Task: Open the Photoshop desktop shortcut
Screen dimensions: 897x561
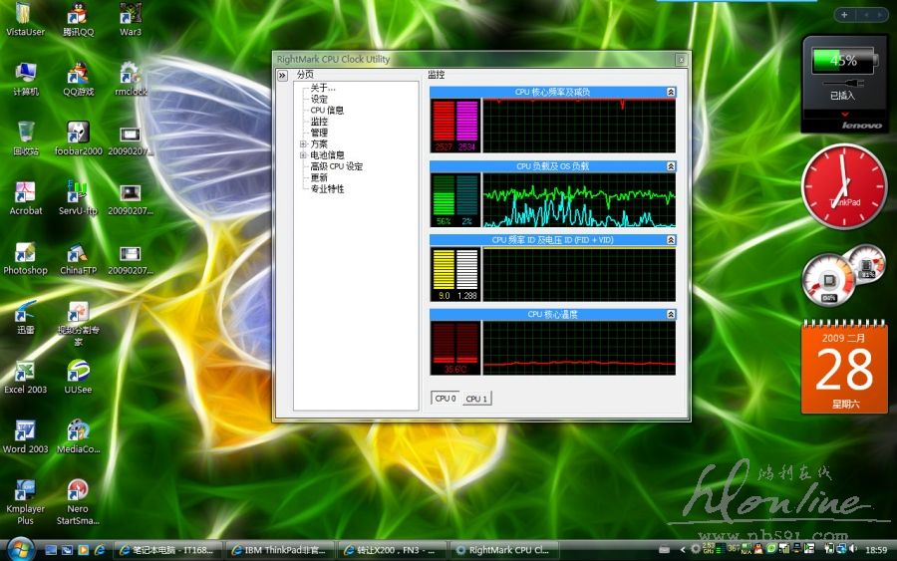Action: 25,255
